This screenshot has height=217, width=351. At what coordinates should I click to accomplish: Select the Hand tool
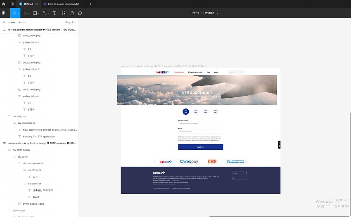pyautogui.click(x=71, y=13)
